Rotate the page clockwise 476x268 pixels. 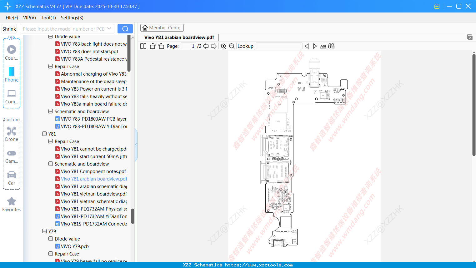(161, 46)
